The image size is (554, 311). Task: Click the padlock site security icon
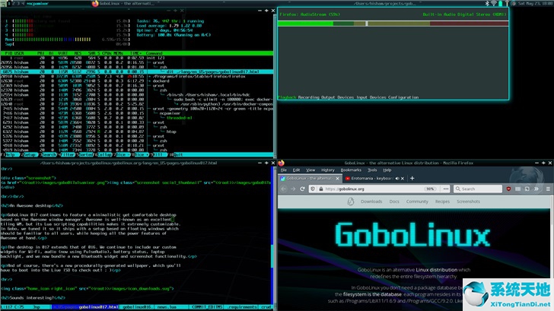[321, 189]
